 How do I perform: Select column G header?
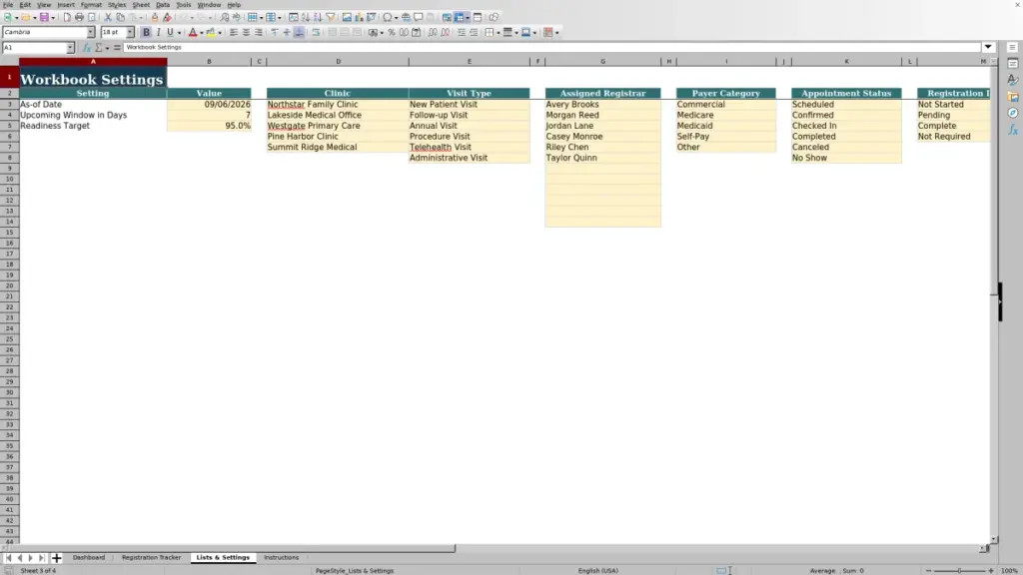click(602, 61)
